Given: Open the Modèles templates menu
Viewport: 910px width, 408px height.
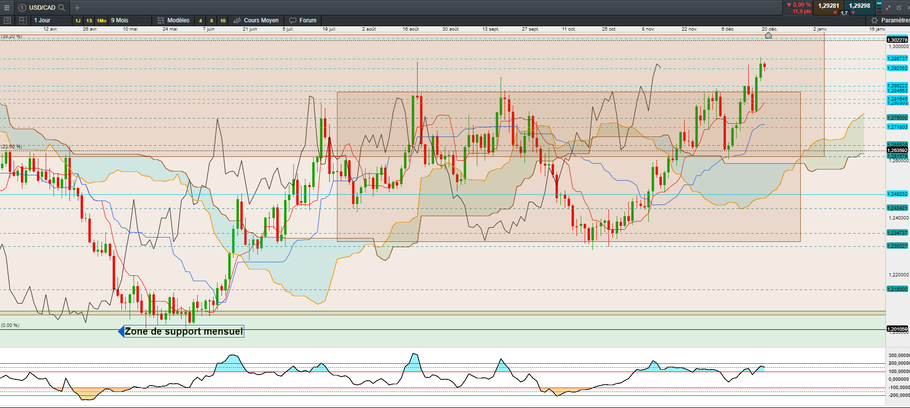Looking at the screenshot, I should tap(173, 20).
